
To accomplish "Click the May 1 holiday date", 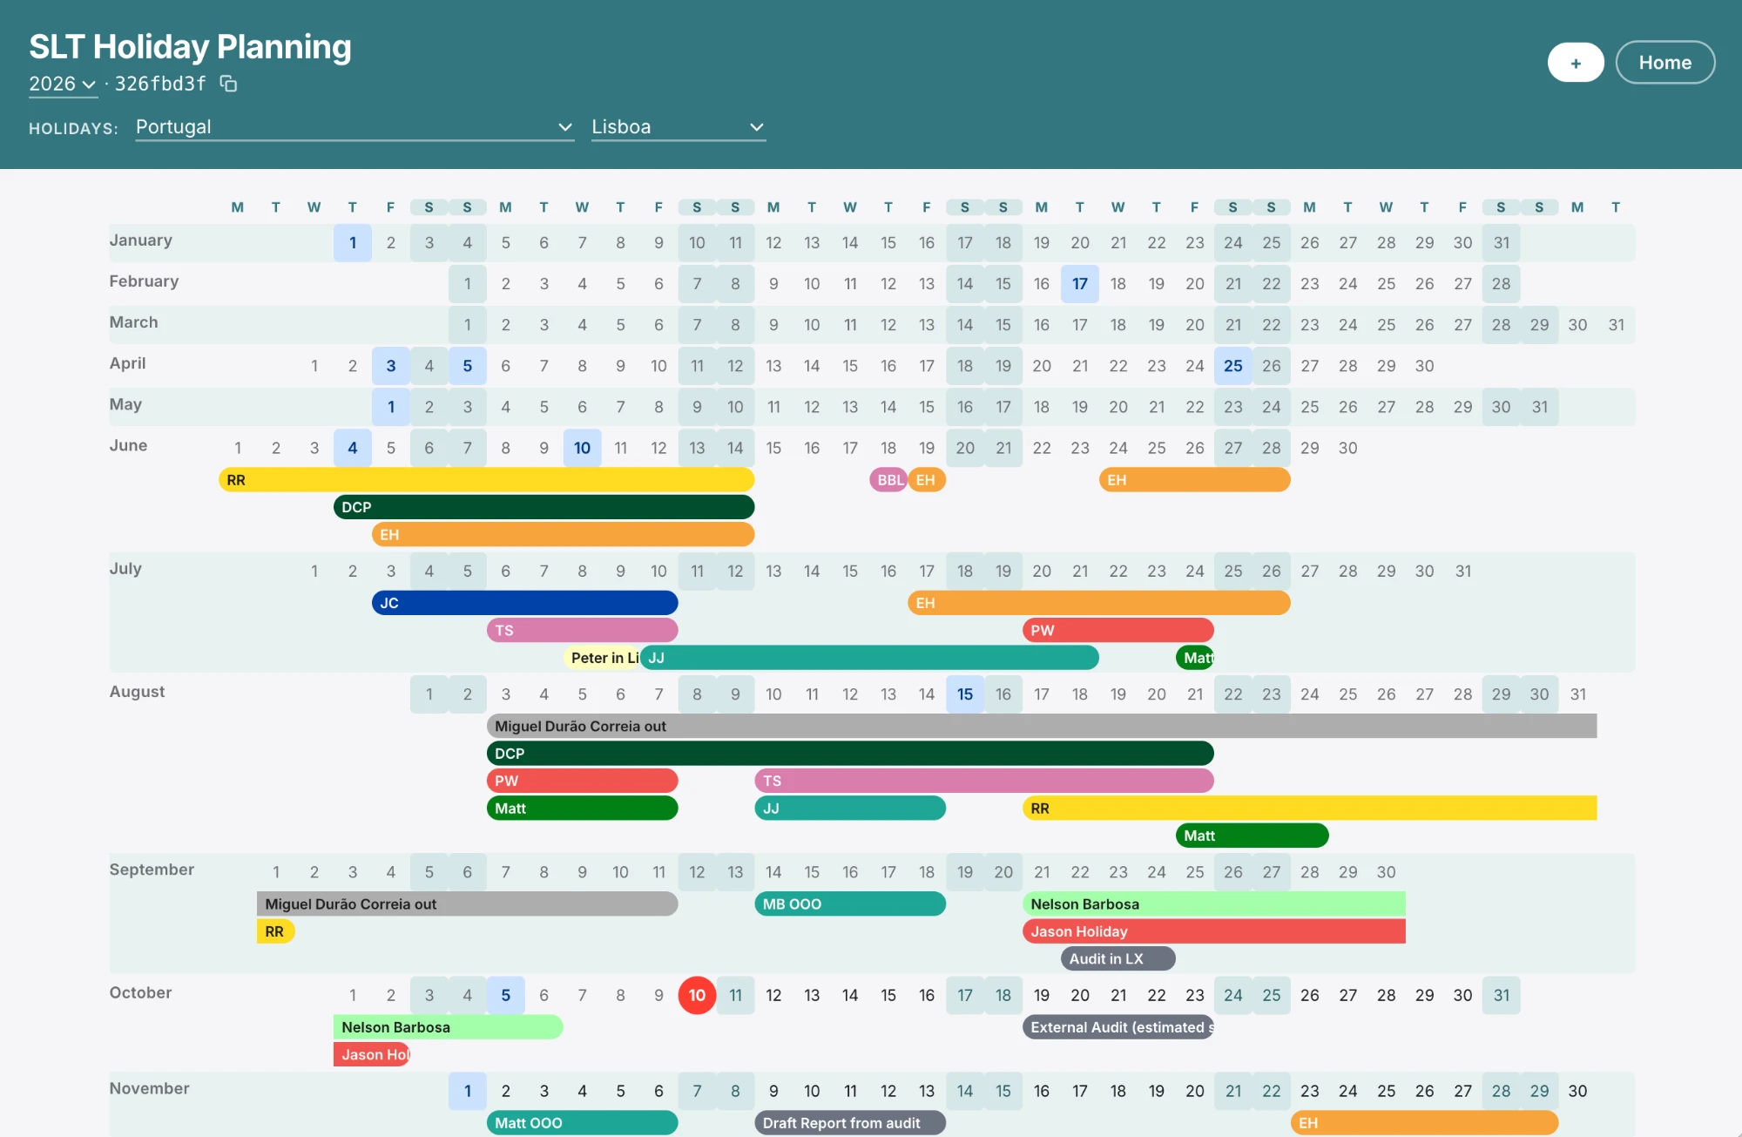I will 390,406.
